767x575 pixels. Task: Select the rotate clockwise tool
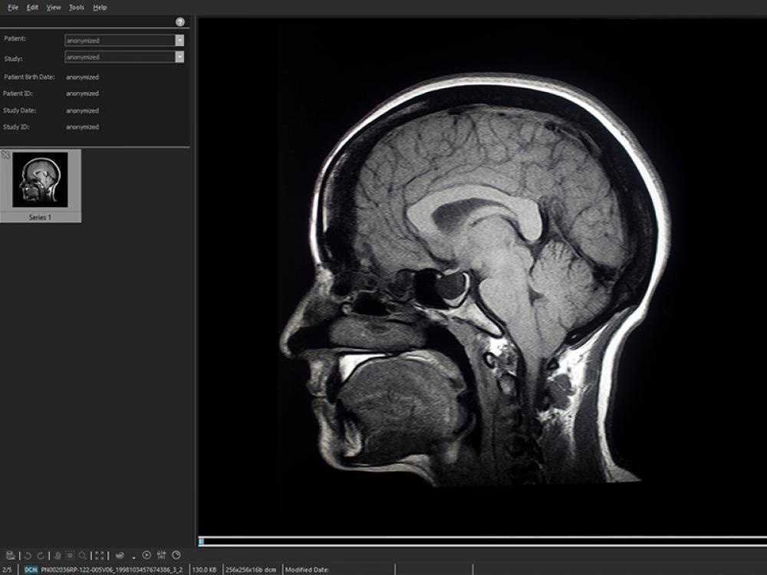pos(40,555)
